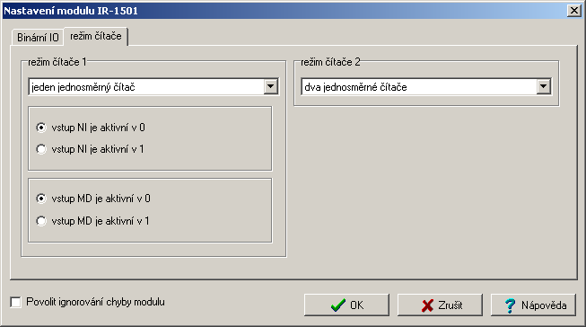Click the "Nastavení modulu IR-1501" title bar
The width and height of the screenshot is (586, 327).
click(x=284, y=11)
